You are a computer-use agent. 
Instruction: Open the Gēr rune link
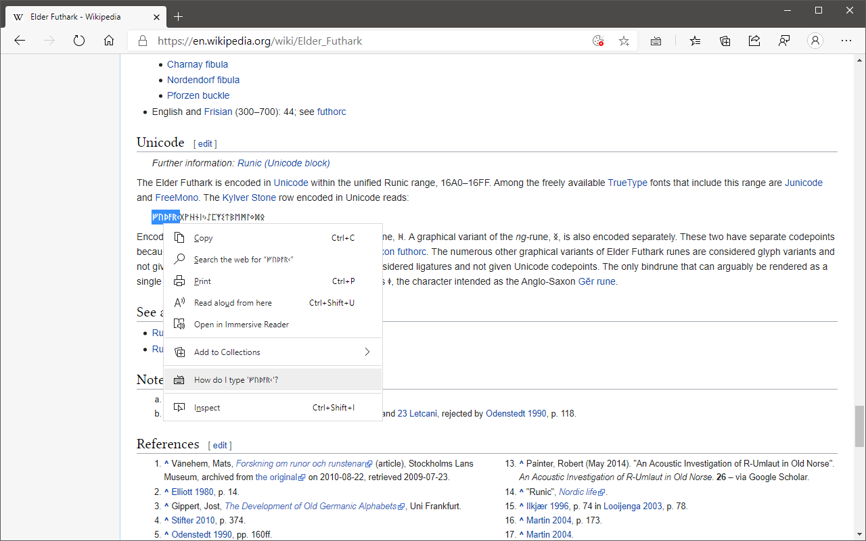[x=597, y=281]
